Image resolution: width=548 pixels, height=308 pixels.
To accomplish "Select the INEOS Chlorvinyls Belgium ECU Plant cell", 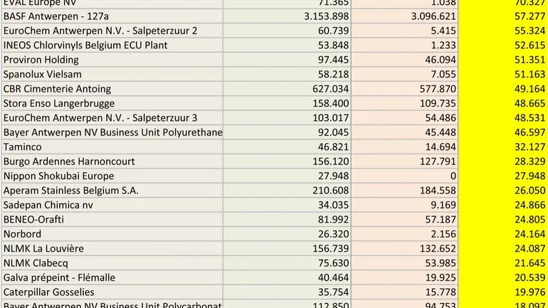I will pyautogui.click(x=112, y=46).
